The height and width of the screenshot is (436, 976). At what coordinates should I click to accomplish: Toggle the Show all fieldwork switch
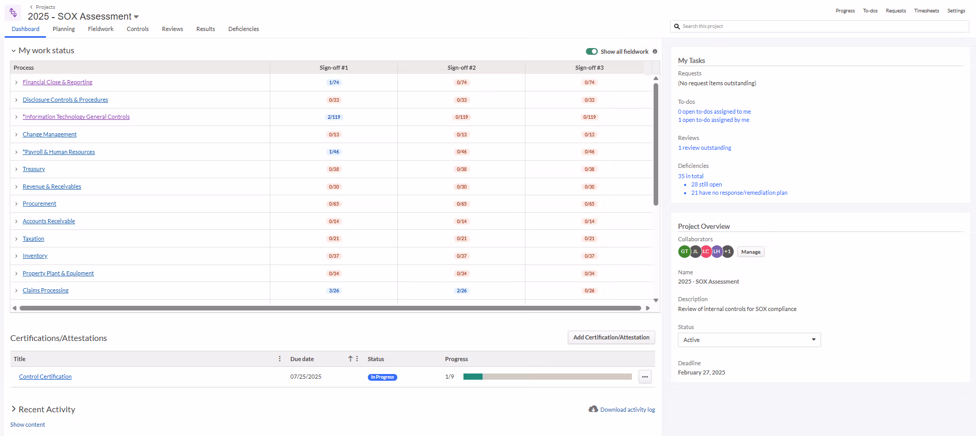pos(592,52)
